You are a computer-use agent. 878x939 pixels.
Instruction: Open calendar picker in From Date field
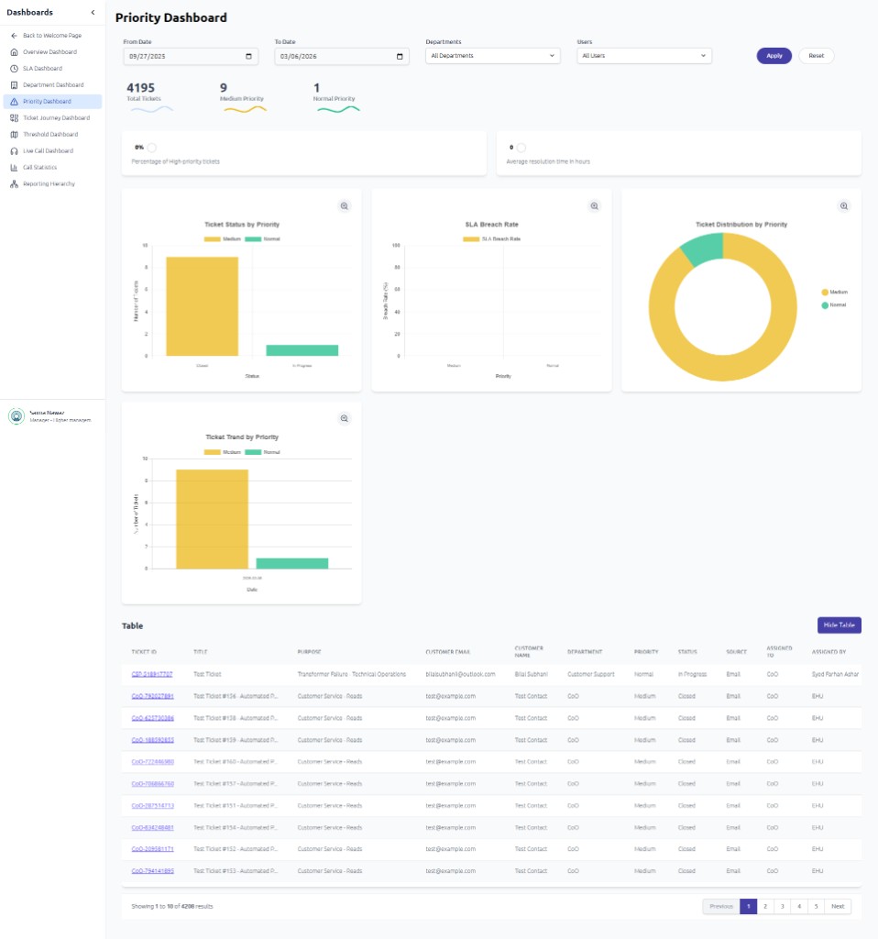248,56
